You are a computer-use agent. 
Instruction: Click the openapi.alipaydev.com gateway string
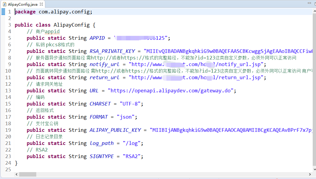171,91
